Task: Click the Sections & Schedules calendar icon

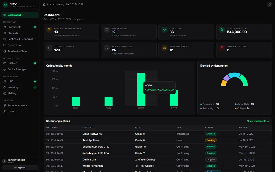Action: (x=5, y=39)
